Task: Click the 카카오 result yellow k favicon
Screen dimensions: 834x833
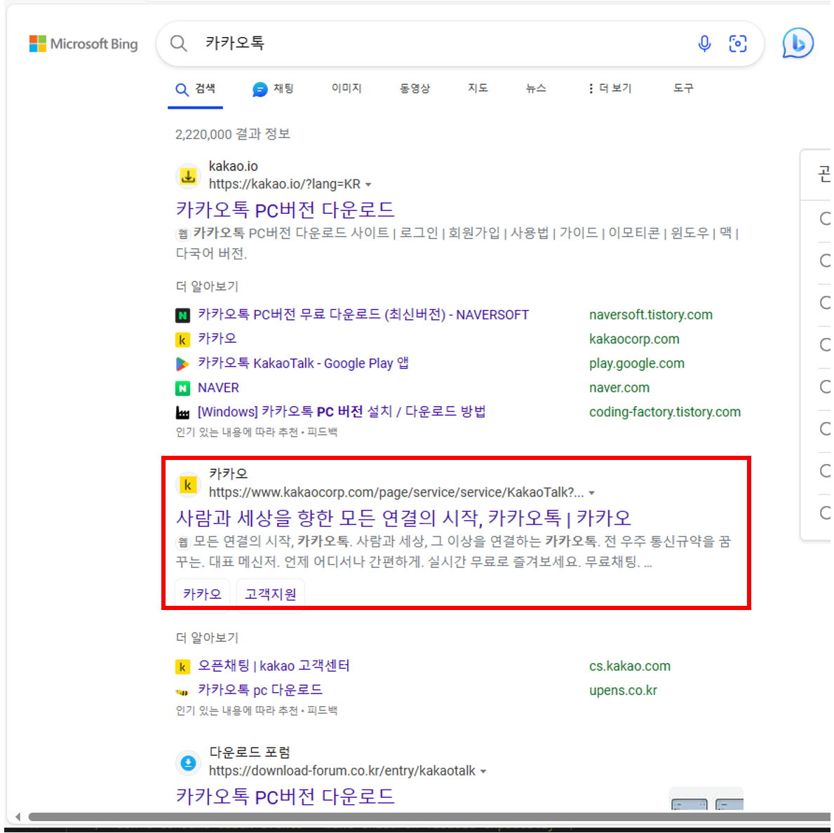Action: coord(188,485)
